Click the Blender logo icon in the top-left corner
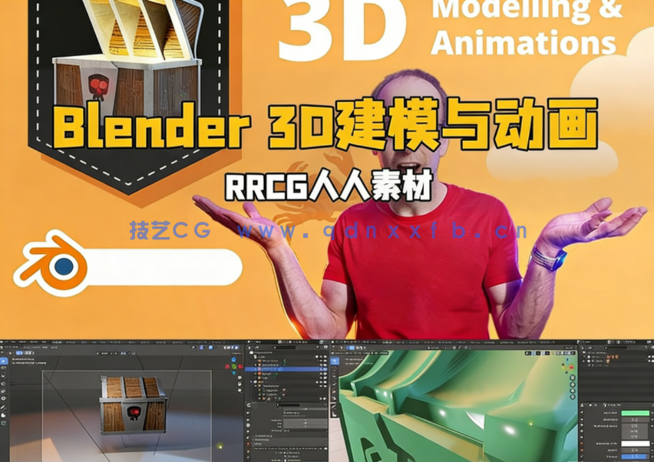 (x=4, y=341)
